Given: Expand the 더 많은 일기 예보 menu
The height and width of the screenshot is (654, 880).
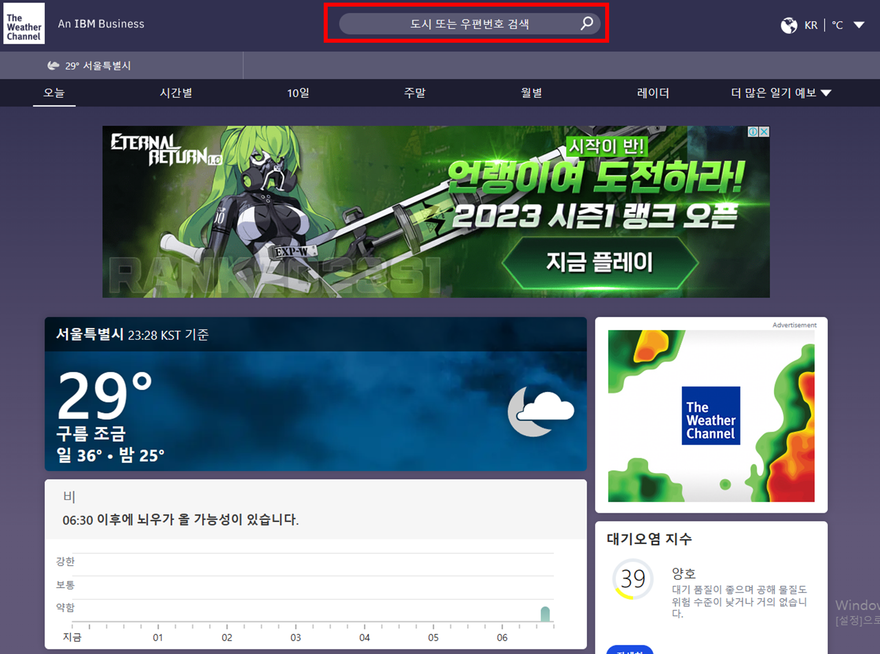Looking at the screenshot, I should coord(781,93).
